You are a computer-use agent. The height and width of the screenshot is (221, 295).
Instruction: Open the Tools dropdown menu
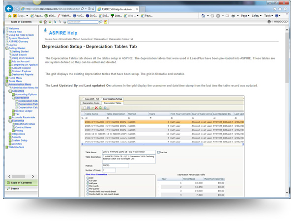268,16
